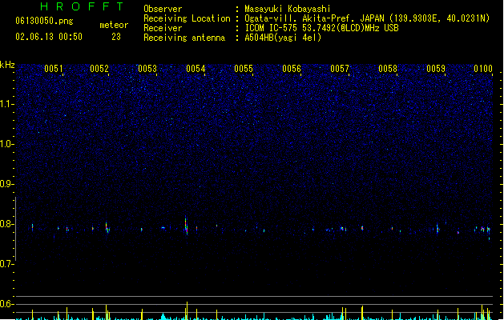Click the 0.7 kHz axis label
The height and width of the screenshot is (320, 504).
click(6, 264)
